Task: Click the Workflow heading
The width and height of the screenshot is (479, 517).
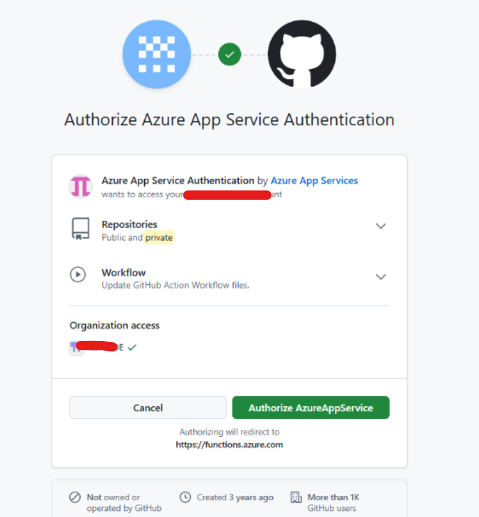Action: [x=124, y=272]
